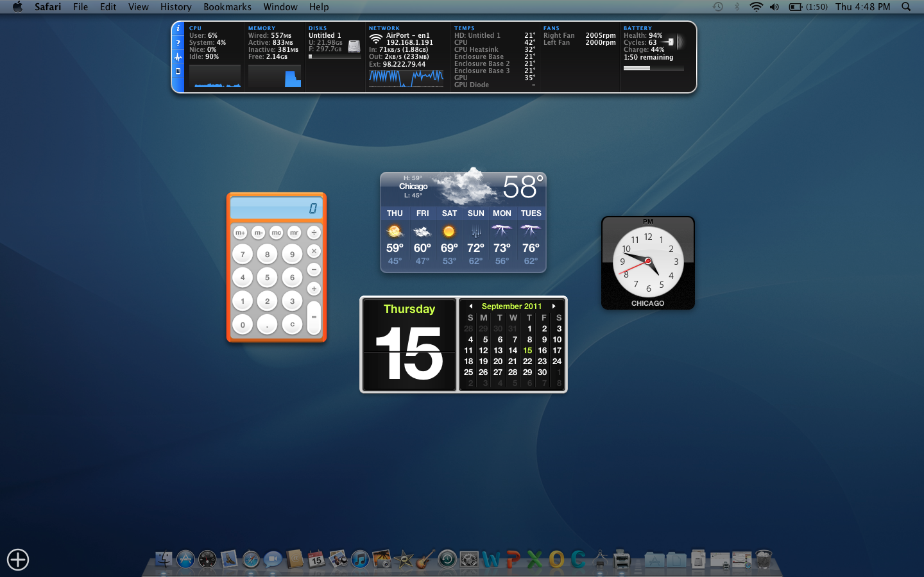Open Time Machine from the Dock

[447, 560]
